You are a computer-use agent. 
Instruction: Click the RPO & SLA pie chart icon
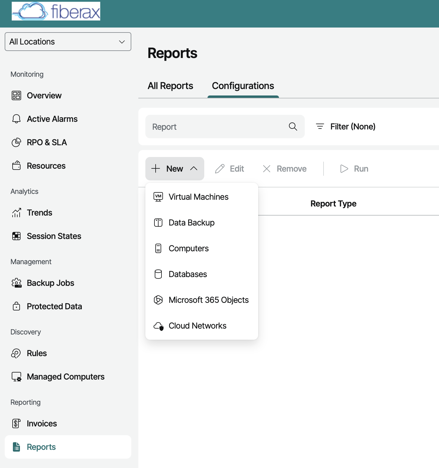[x=16, y=142]
